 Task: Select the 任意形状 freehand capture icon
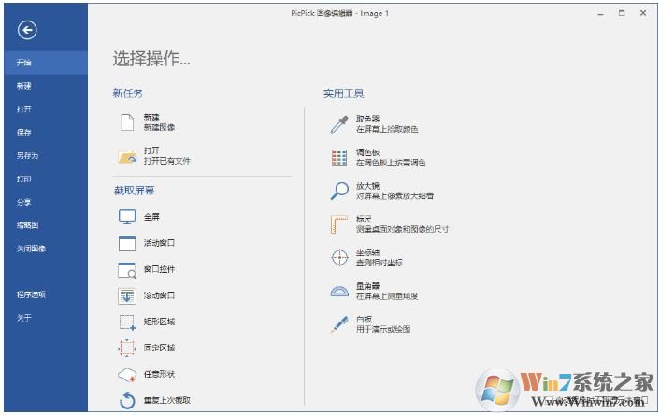point(127,375)
